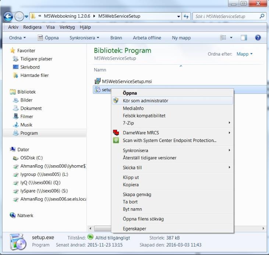Open the recent locations dropdown arrow
269x255 pixels.
26,17
